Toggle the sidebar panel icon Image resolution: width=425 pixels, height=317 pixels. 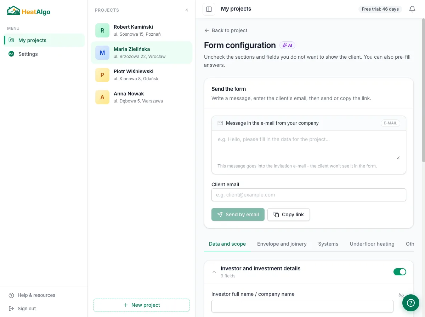209,9
